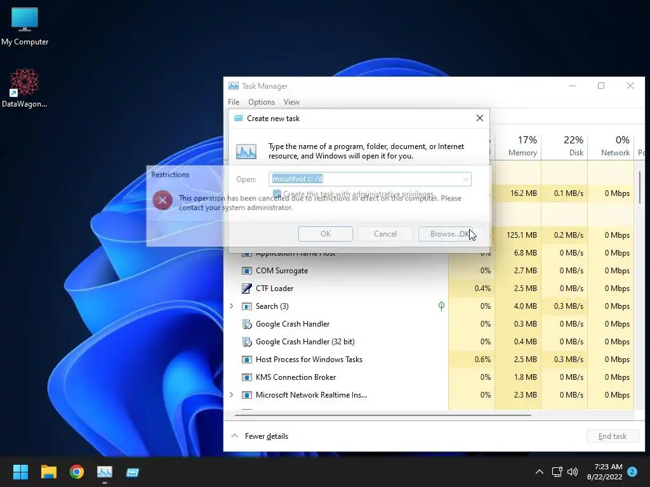650x487 pixels.
Task: Click the clock showing 7:23 AM
Action: pos(604,472)
